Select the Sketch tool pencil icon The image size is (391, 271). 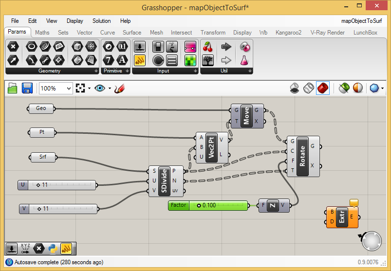[119, 88]
